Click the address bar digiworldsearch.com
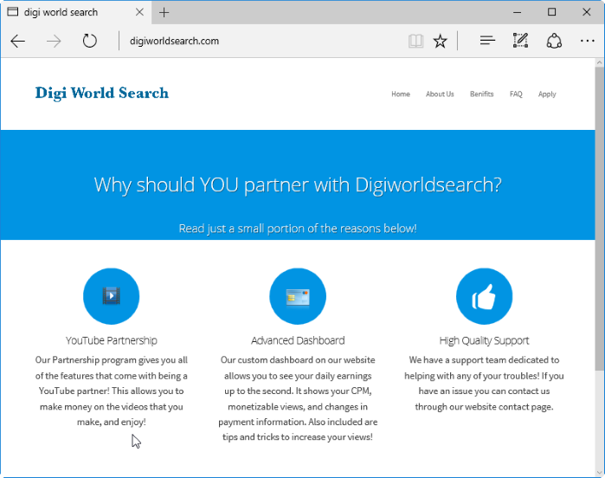 262,41
